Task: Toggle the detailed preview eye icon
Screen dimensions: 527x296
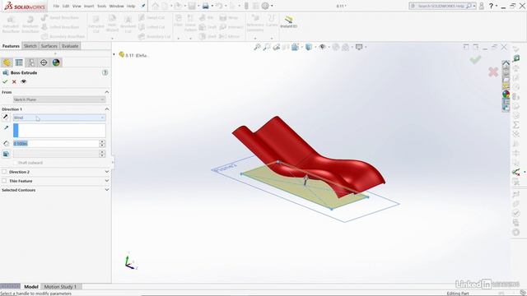Action: pyautogui.click(x=23, y=81)
